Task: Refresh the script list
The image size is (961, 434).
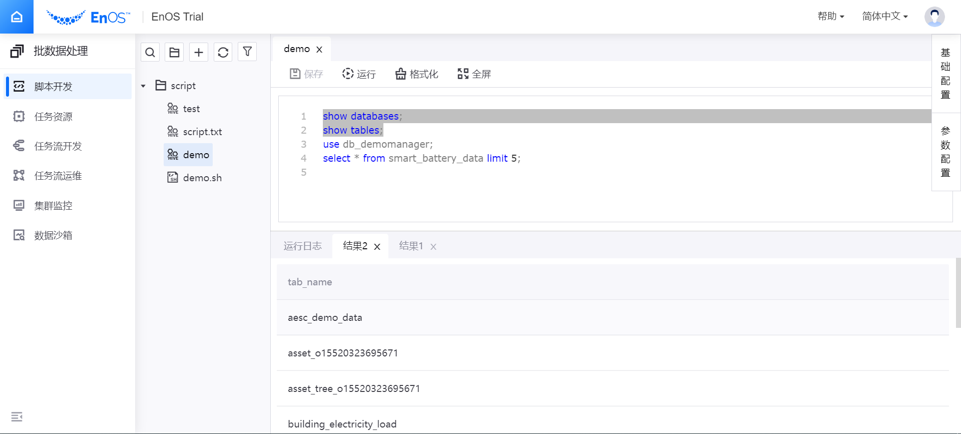Action: tap(223, 52)
